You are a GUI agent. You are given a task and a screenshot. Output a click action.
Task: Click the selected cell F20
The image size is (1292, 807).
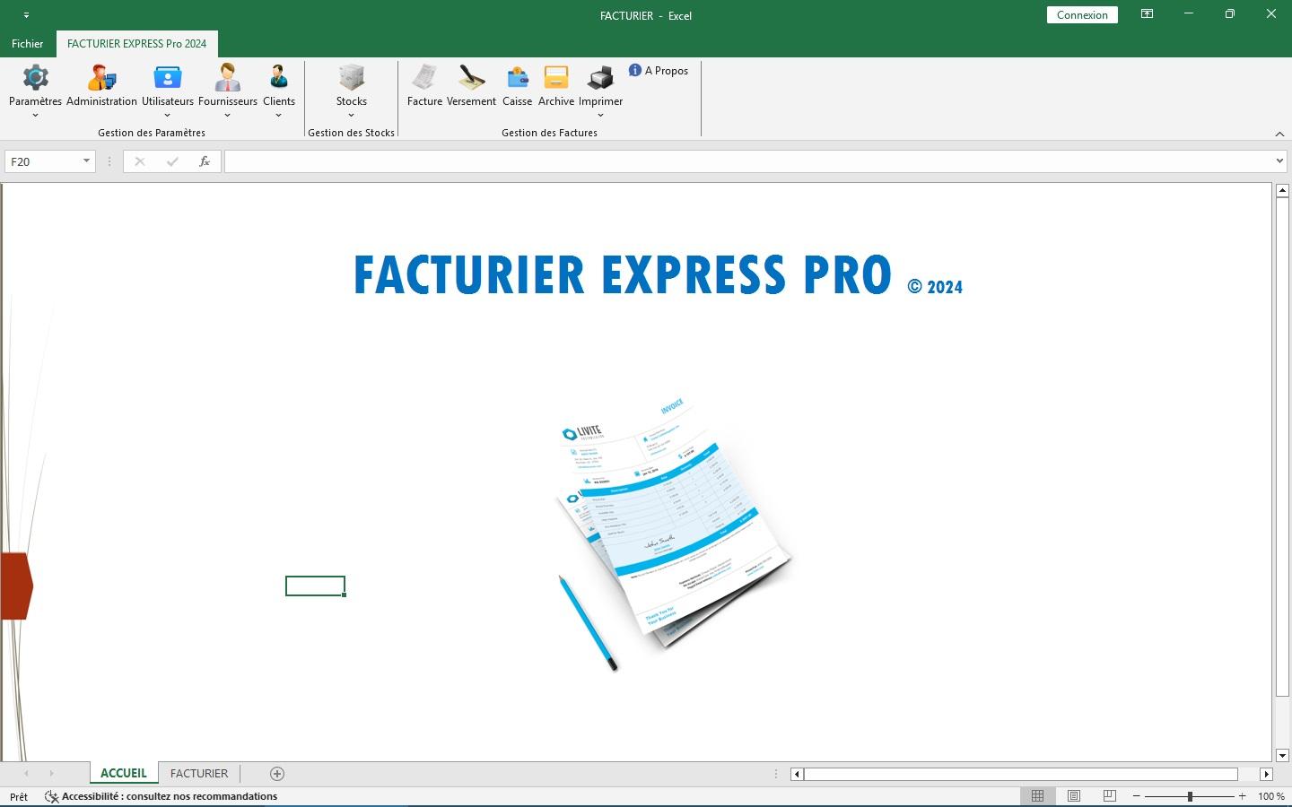(x=315, y=586)
